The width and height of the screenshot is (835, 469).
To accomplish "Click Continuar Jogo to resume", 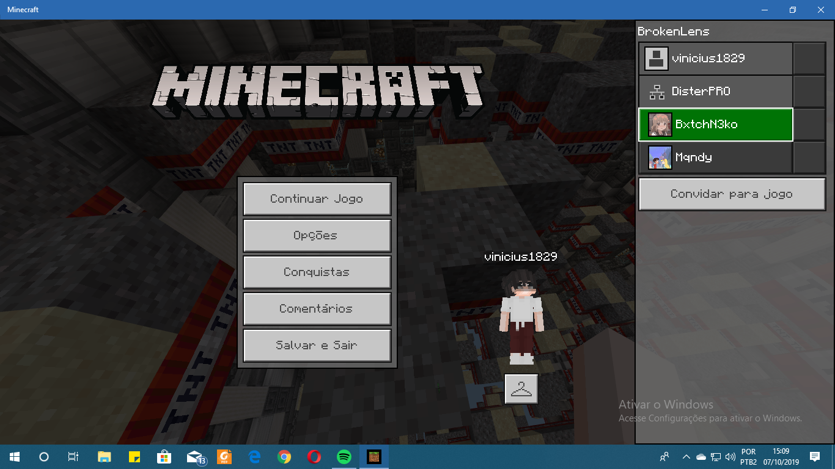I will point(317,199).
